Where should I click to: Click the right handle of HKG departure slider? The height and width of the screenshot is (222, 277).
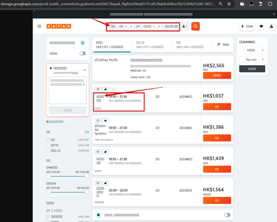86,176
